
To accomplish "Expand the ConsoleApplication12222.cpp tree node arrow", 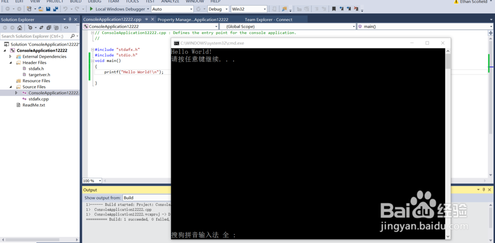I will point(16,93).
